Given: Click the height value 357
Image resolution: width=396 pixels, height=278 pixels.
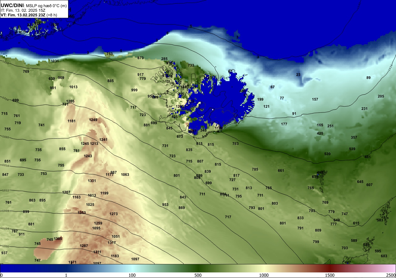Looking at the screenshot, I should 354,137.
